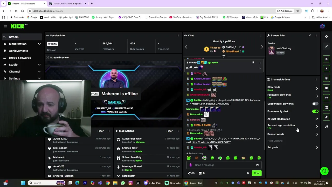Open Banned words arrow
332x187 pixels.
pos(317,134)
